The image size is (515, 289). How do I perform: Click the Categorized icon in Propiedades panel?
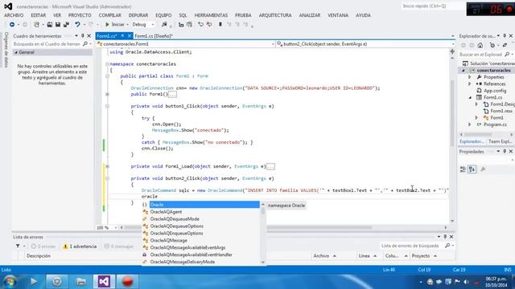463,169
